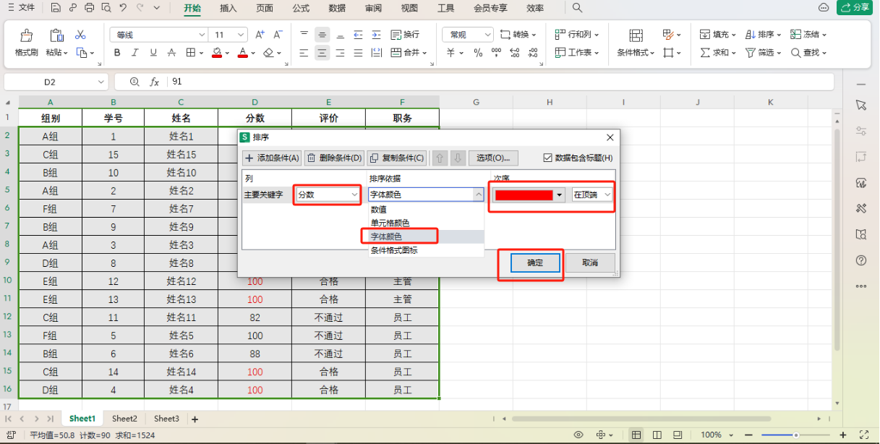Apply Strikethrough formatting
Viewport: 880px width, 444px height.
pyautogui.click(x=171, y=53)
